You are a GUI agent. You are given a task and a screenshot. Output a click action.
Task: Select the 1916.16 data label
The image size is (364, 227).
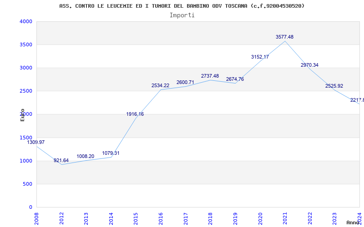coord(135,114)
